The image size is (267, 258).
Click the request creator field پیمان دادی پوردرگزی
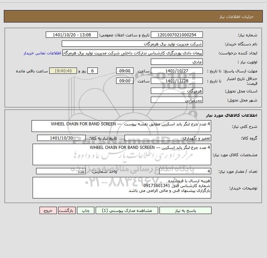133,53
